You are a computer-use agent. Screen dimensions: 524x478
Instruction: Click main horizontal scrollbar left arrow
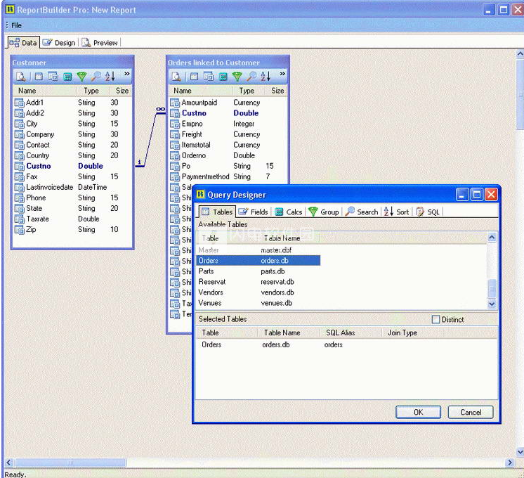(x=9, y=463)
